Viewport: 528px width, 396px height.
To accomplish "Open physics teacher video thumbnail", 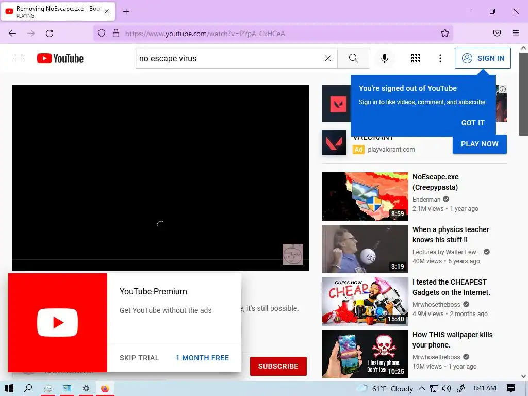I will (x=365, y=249).
